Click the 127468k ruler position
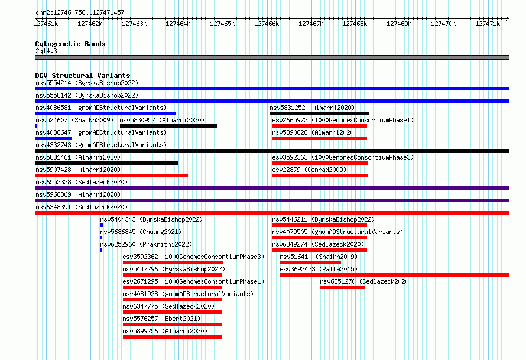 tap(355, 24)
